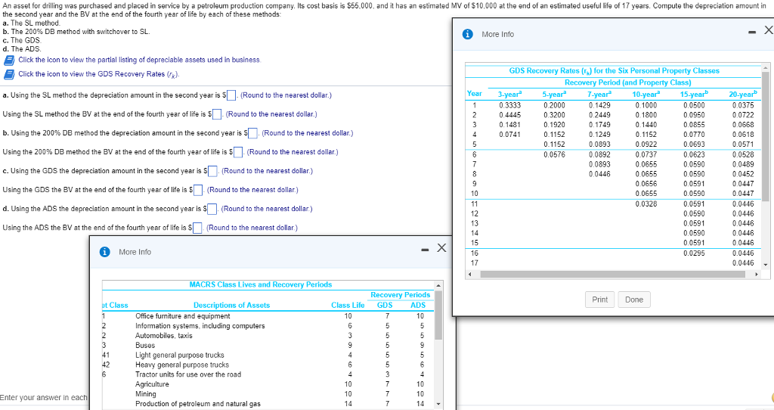Click Class Life column header

click(348, 306)
